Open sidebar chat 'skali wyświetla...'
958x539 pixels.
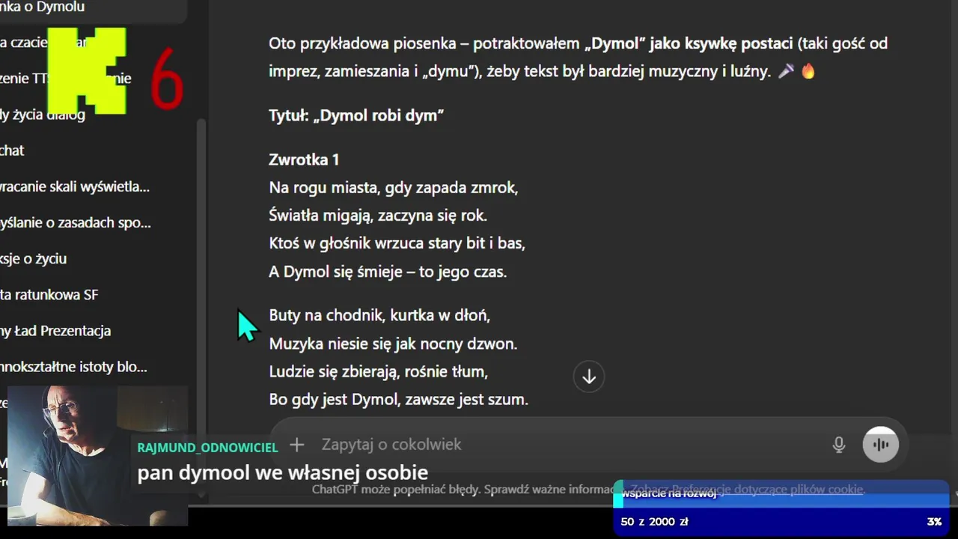75,186
